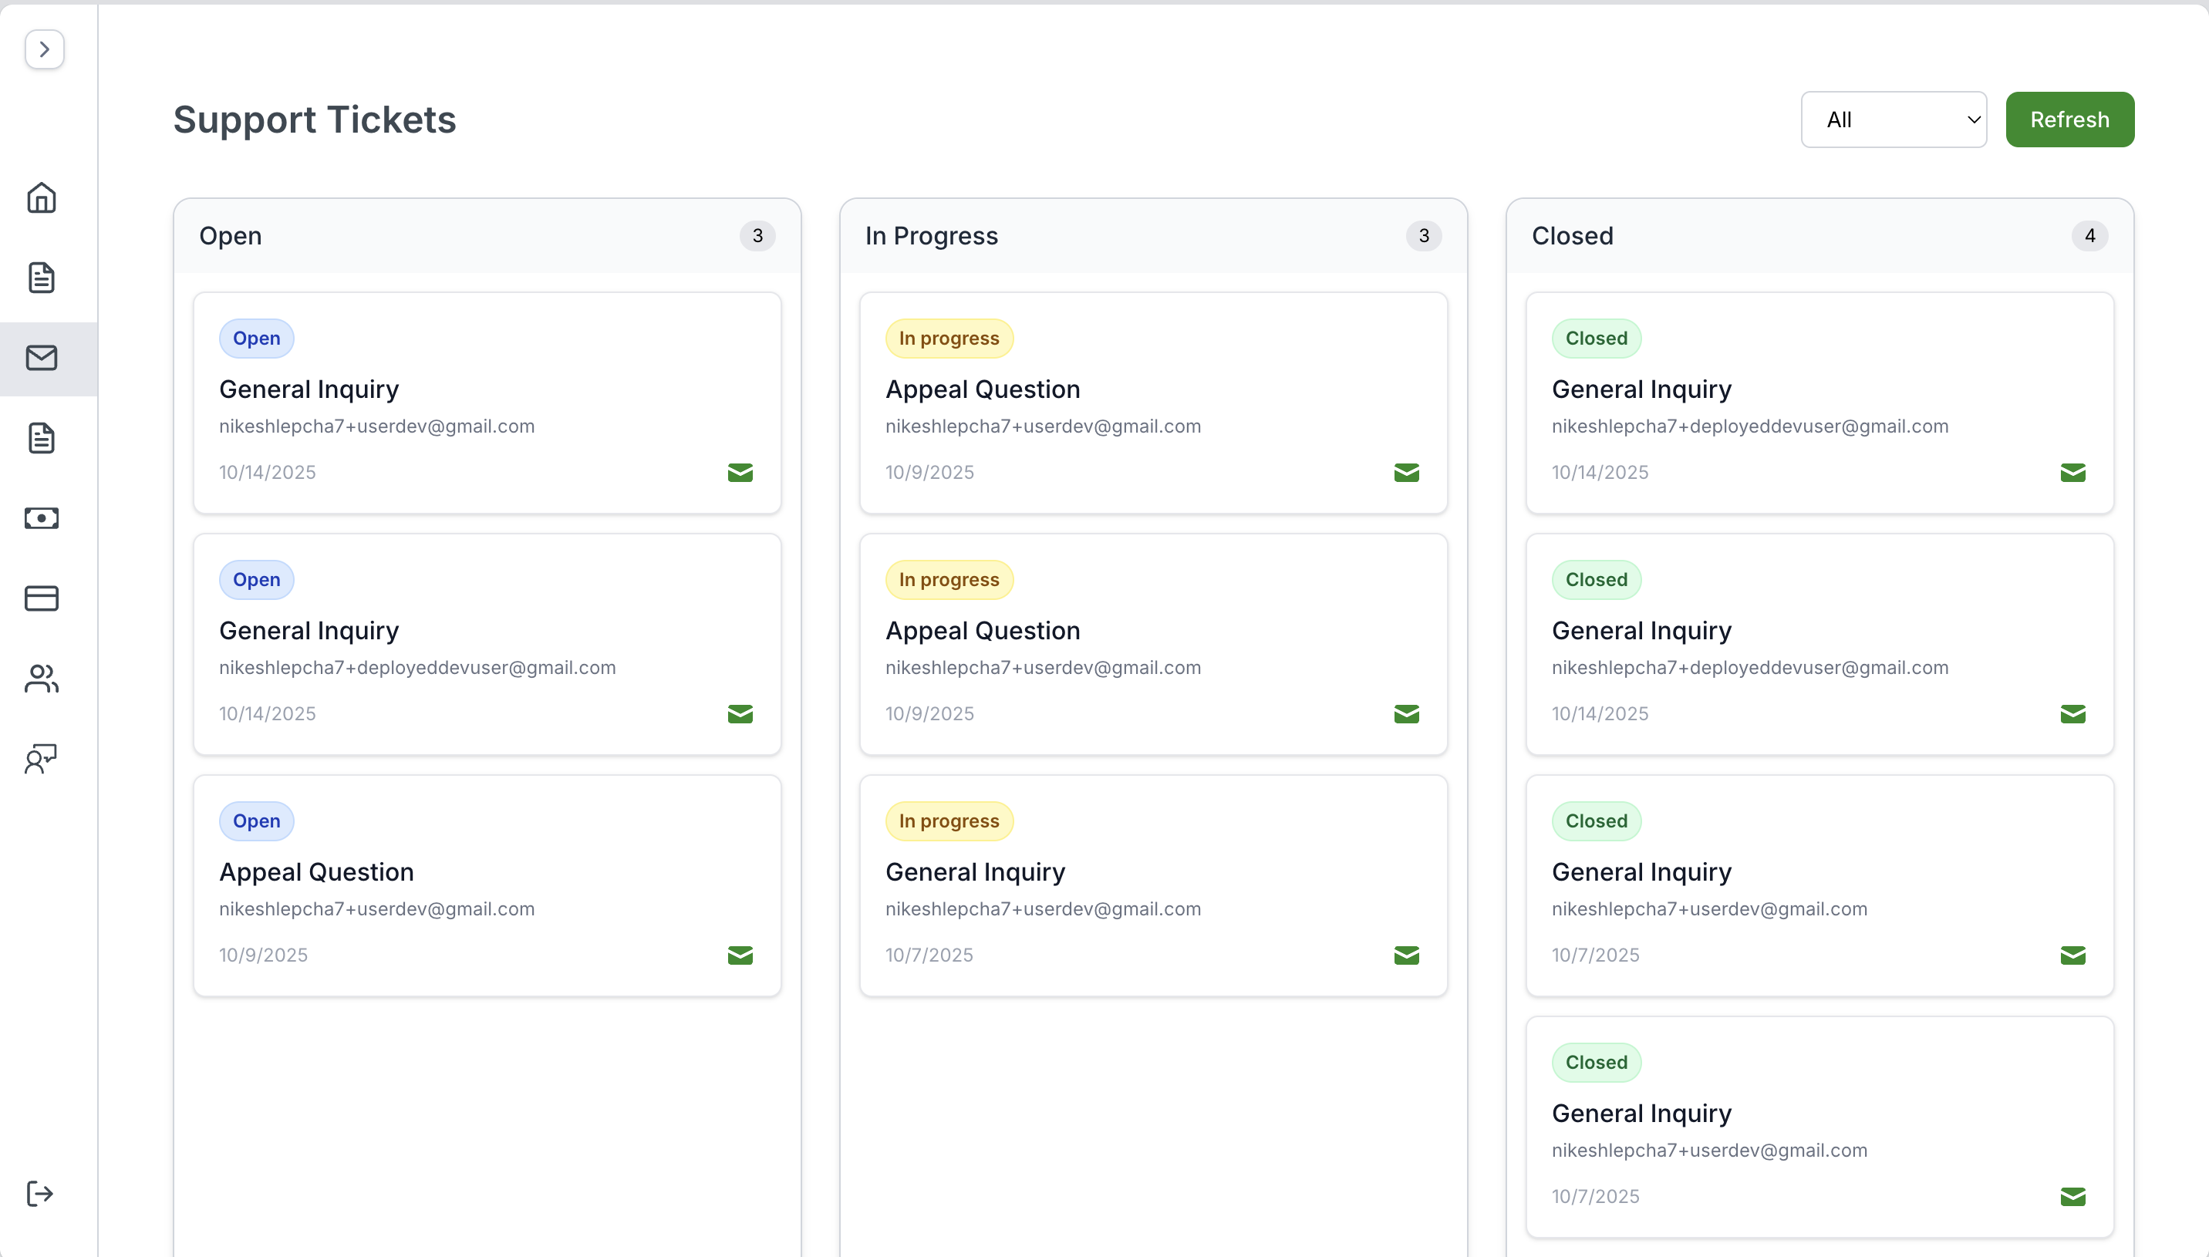The image size is (2209, 1257).
Task: Click the Closed column count badge showing 4
Action: [2090, 236]
